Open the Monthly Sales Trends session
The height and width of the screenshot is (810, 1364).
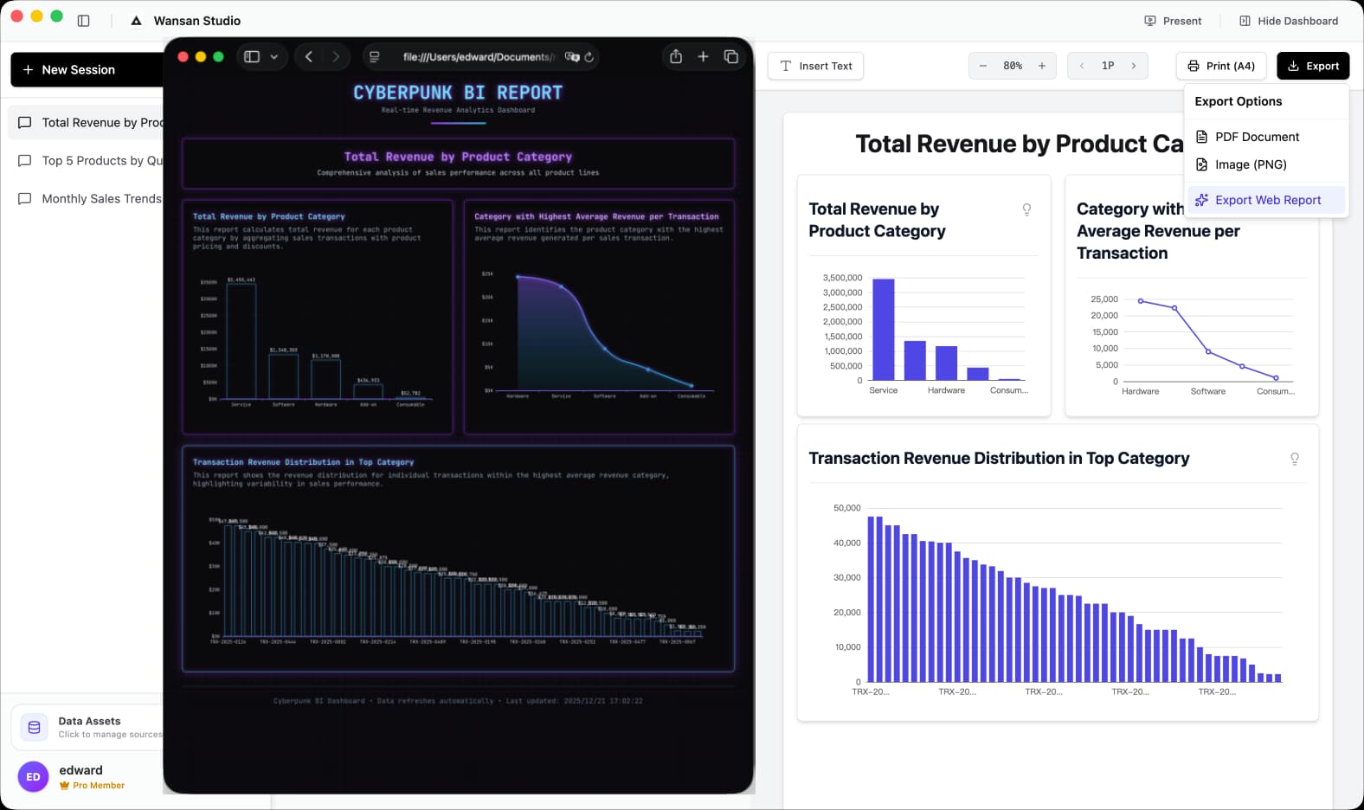(x=100, y=199)
